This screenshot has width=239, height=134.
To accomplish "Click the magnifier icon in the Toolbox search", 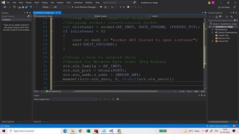I will coord(28,16).
